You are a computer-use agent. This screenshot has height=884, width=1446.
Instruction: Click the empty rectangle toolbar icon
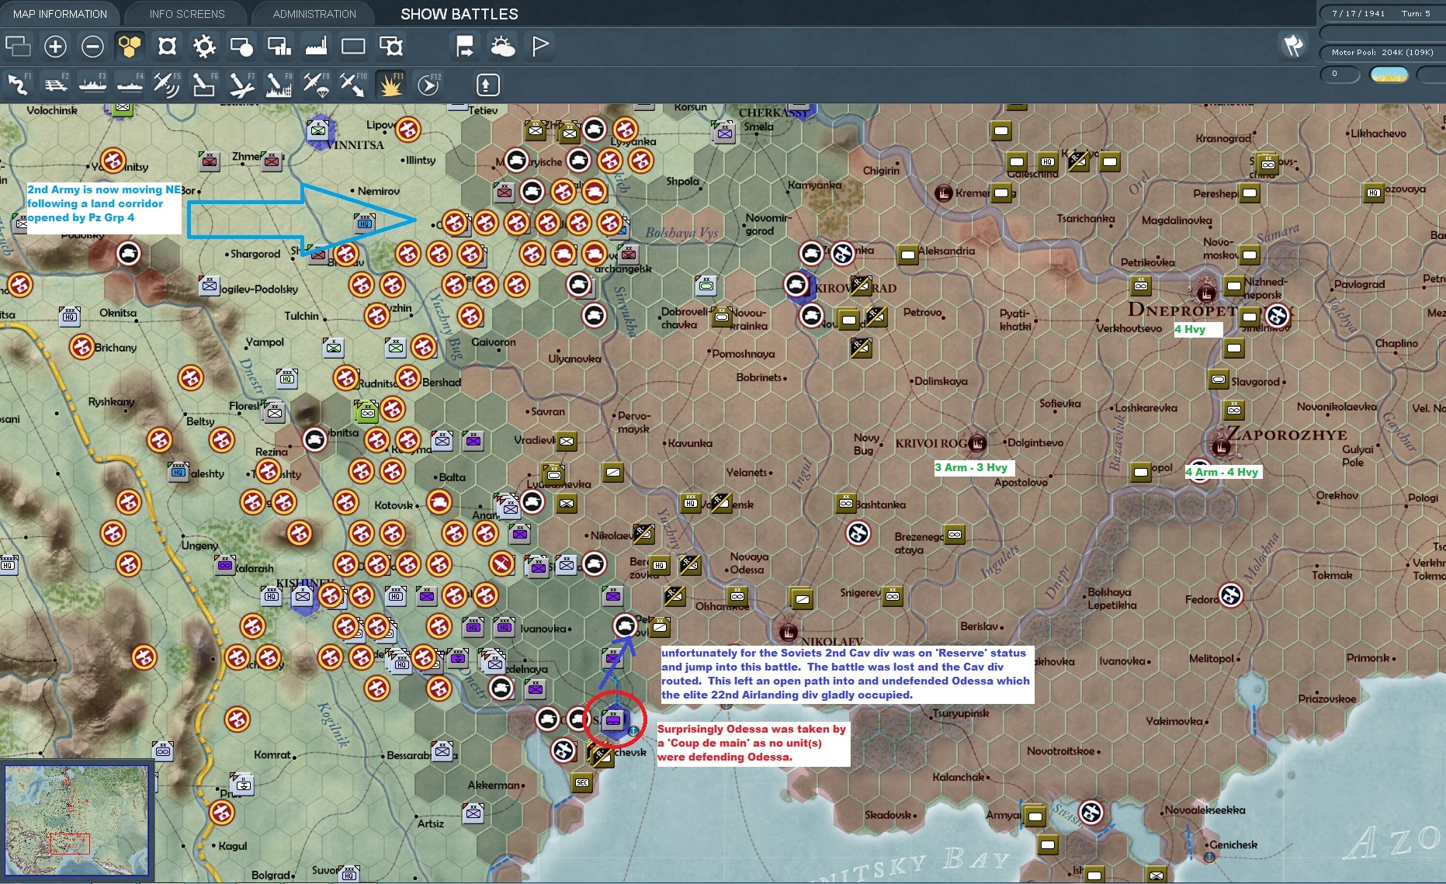pyautogui.click(x=353, y=47)
